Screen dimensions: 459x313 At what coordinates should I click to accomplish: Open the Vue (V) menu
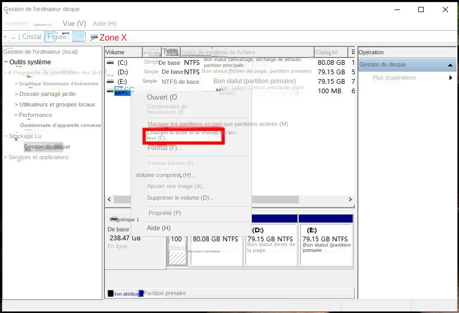[74, 24]
